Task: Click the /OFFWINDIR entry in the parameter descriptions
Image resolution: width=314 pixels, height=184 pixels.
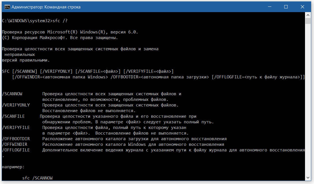Action: 15,144
